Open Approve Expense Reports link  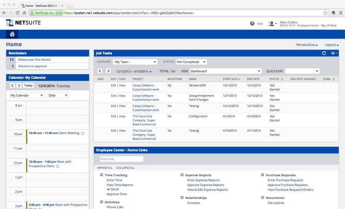(205, 185)
